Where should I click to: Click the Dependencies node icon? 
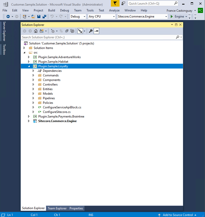pos(40,71)
